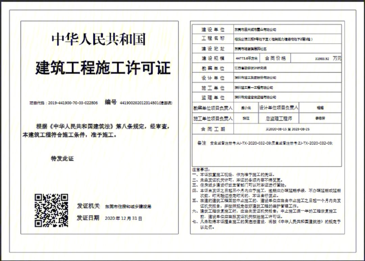Click the 总监理工程师 cell
365x261 pixels.
(x=278, y=118)
